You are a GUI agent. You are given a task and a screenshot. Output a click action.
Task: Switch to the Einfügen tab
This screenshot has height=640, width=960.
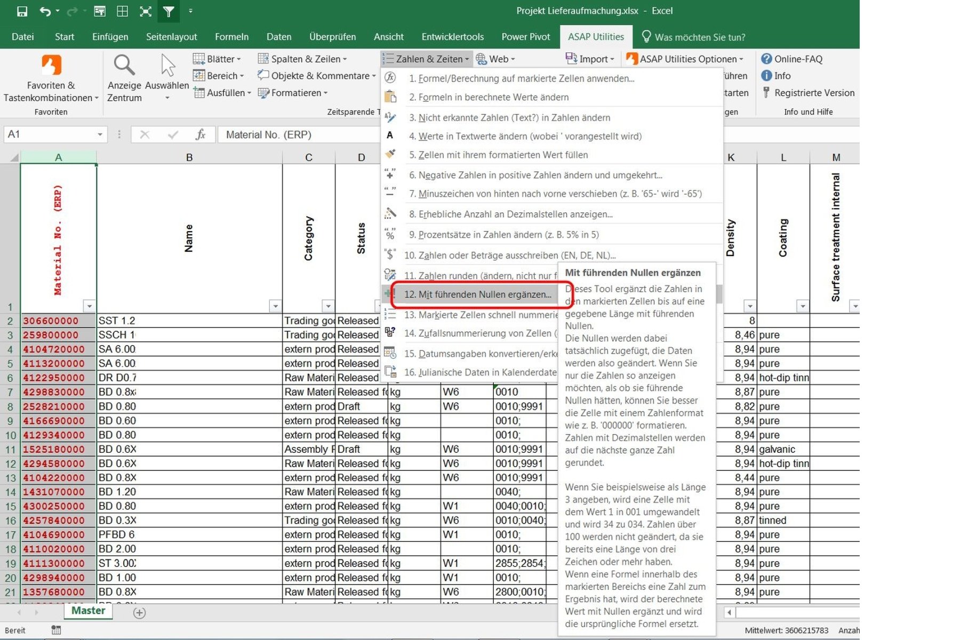[110, 37]
